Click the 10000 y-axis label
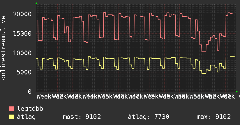240x125 pixels. (22, 53)
